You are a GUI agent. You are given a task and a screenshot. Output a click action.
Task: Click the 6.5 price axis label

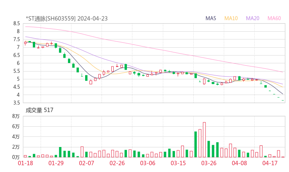[16, 55]
